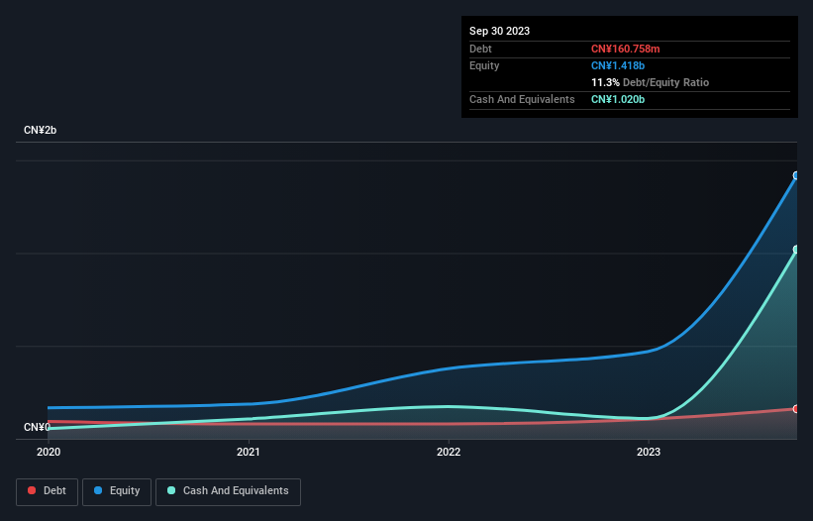Click the 2023 x-axis label

[649, 452]
